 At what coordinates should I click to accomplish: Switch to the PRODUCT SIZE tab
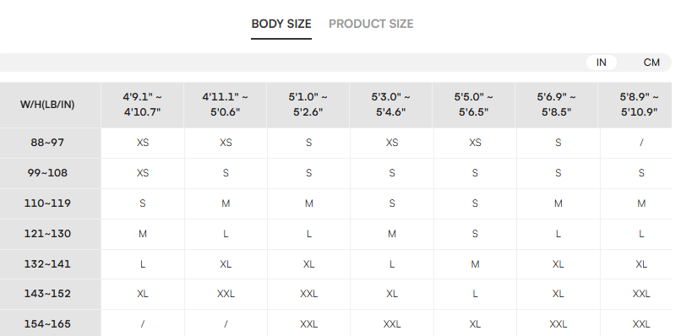(371, 24)
